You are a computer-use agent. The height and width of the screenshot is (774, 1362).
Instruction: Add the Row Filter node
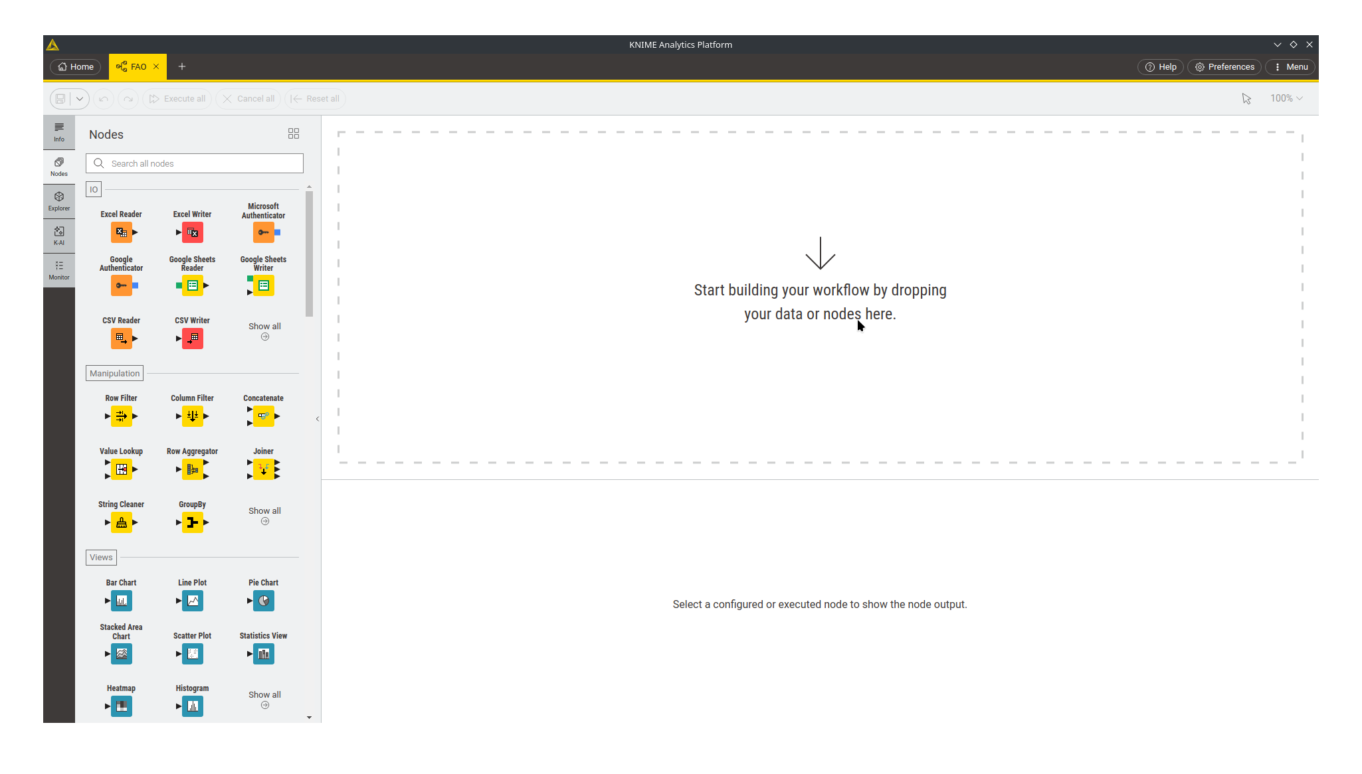click(122, 416)
